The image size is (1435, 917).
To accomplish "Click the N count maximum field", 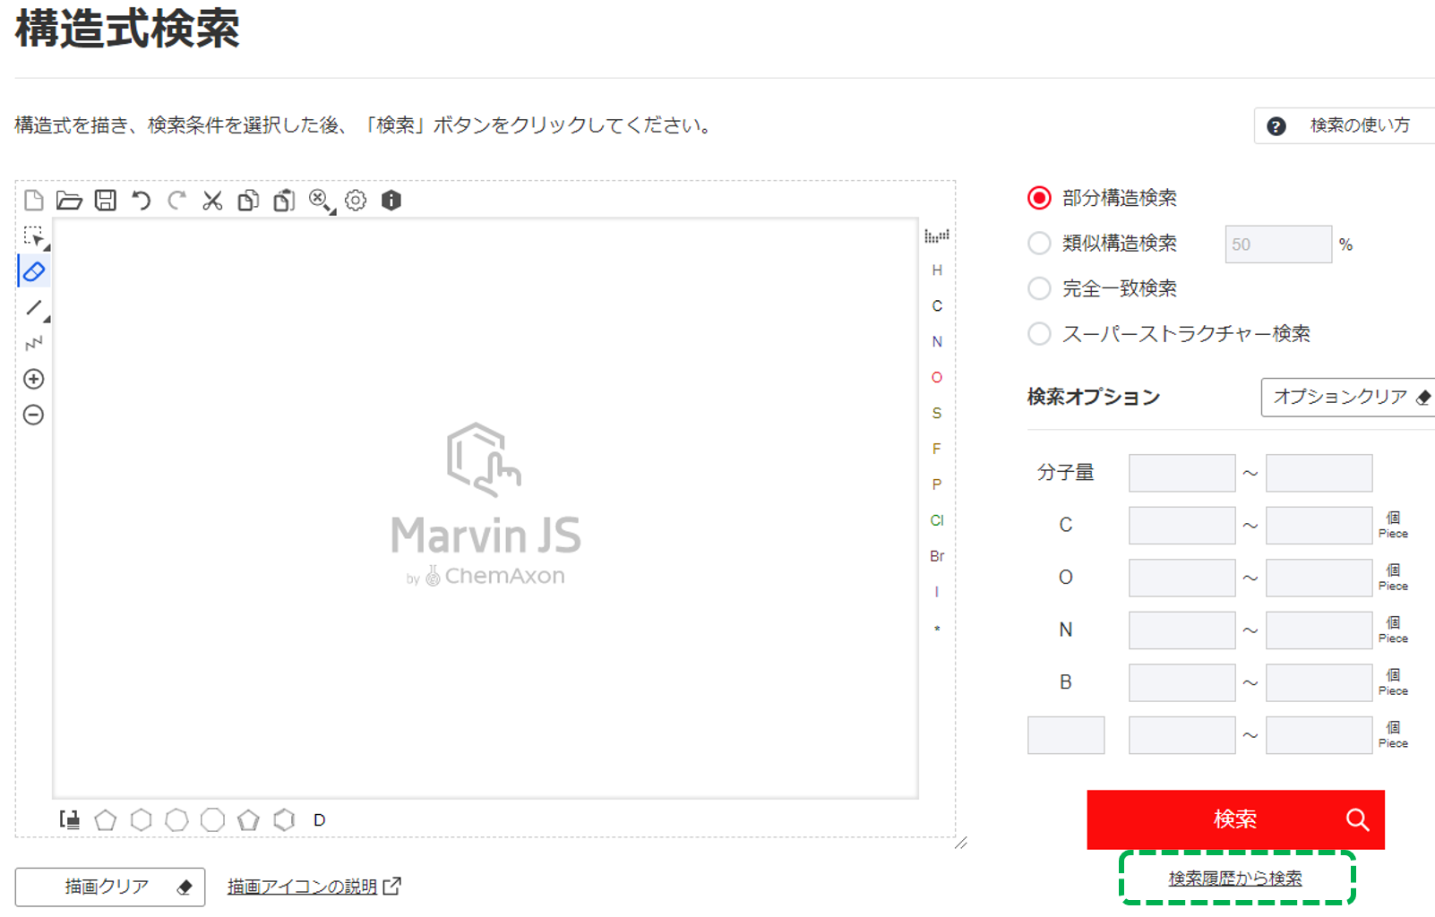I will (1319, 630).
